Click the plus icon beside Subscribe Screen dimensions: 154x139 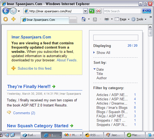pos(13,68)
